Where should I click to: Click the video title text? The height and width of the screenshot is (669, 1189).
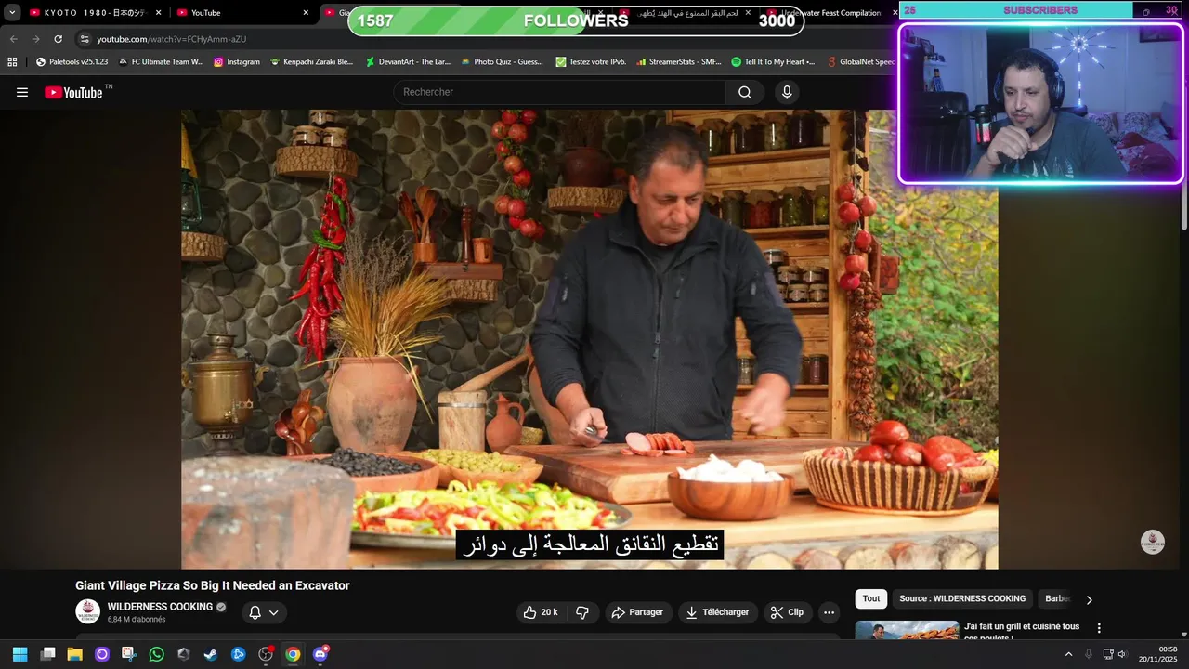pos(213,585)
